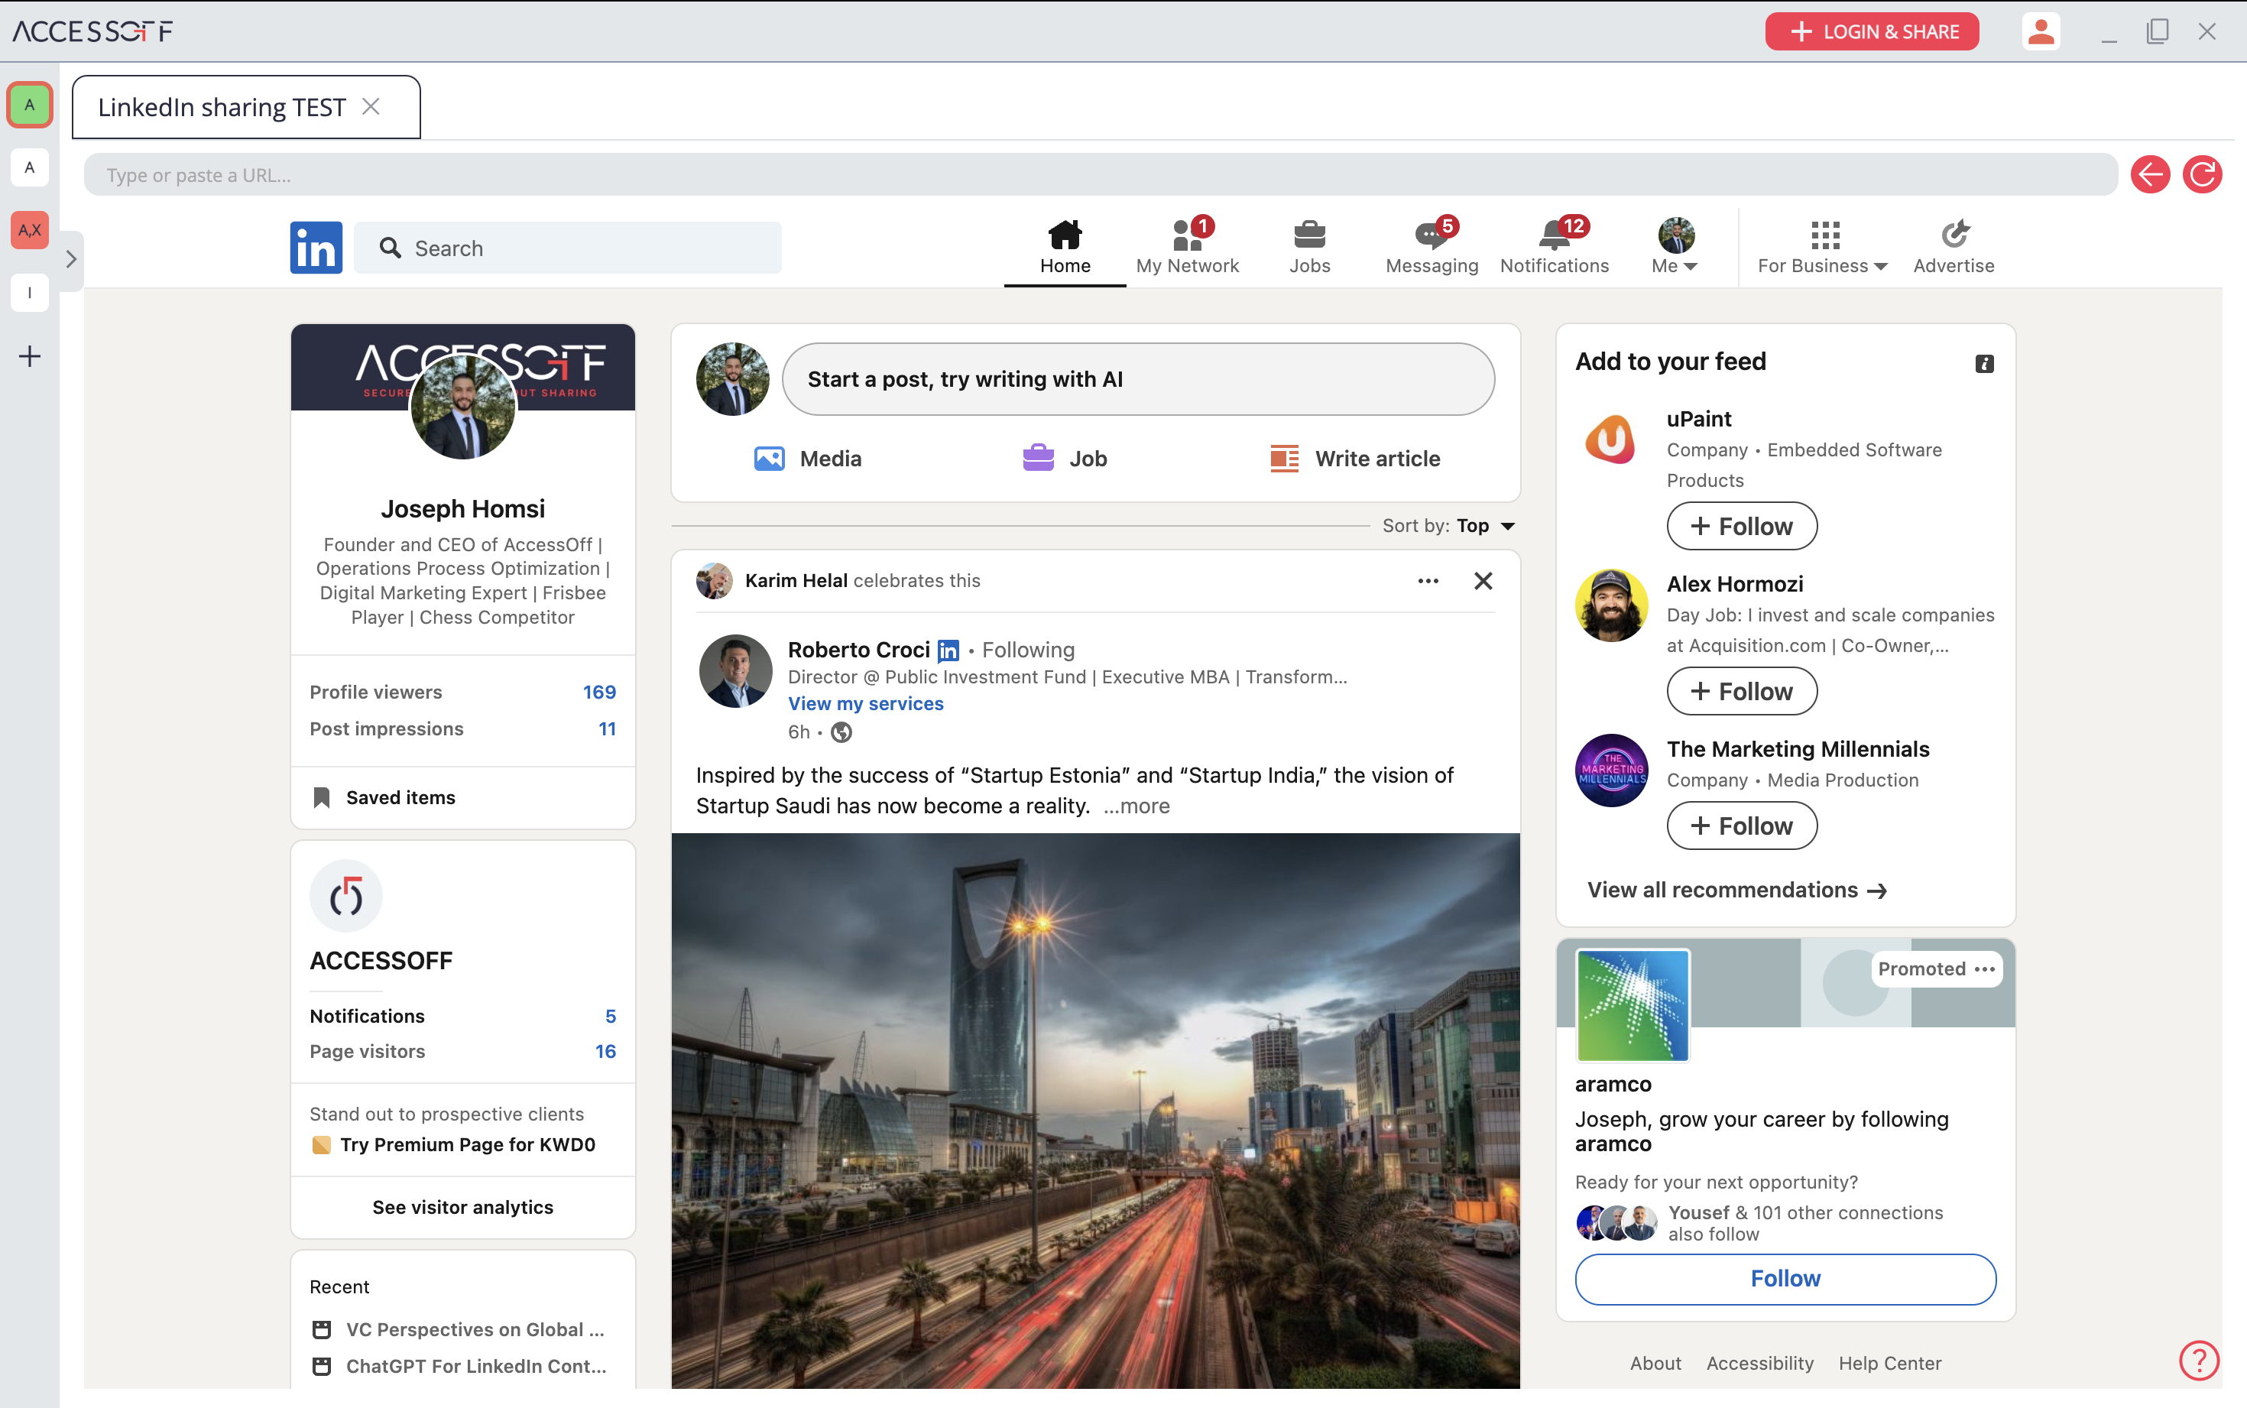Image resolution: width=2247 pixels, height=1408 pixels.
Task: Click the AccessOff back arrow button
Action: point(2150,174)
